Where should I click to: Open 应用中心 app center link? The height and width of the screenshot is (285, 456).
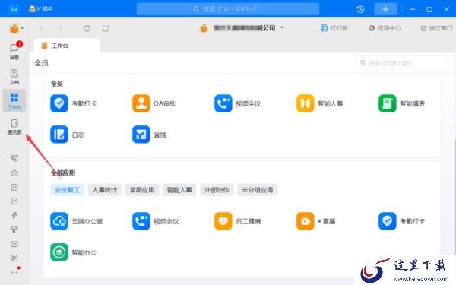coord(385,28)
